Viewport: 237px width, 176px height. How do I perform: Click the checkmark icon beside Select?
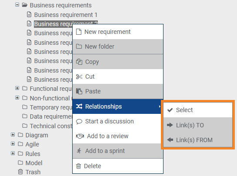(x=170, y=110)
